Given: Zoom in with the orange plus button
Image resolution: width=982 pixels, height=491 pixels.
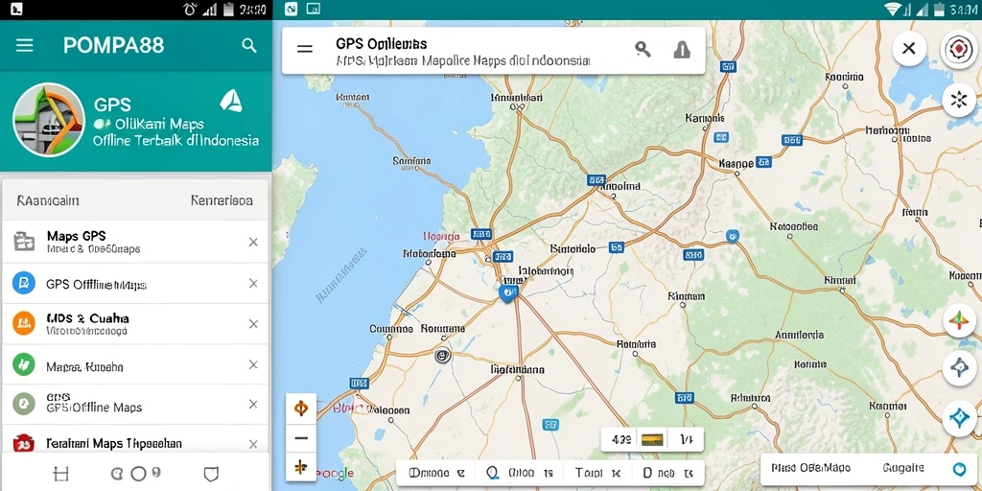Looking at the screenshot, I should pyautogui.click(x=300, y=467).
